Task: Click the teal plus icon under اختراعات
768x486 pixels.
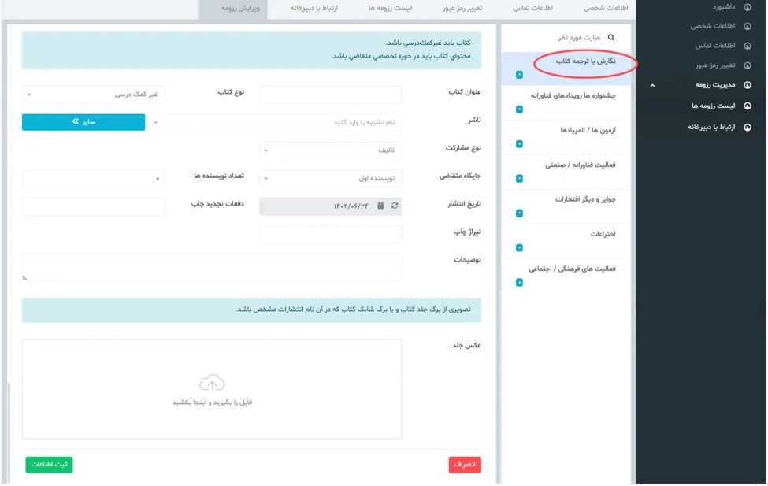Action: (519, 248)
